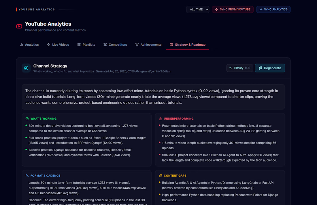
Task: Click the lightning icon in Sync From YouTube
Action: pyautogui.click(x=216, y=9)
